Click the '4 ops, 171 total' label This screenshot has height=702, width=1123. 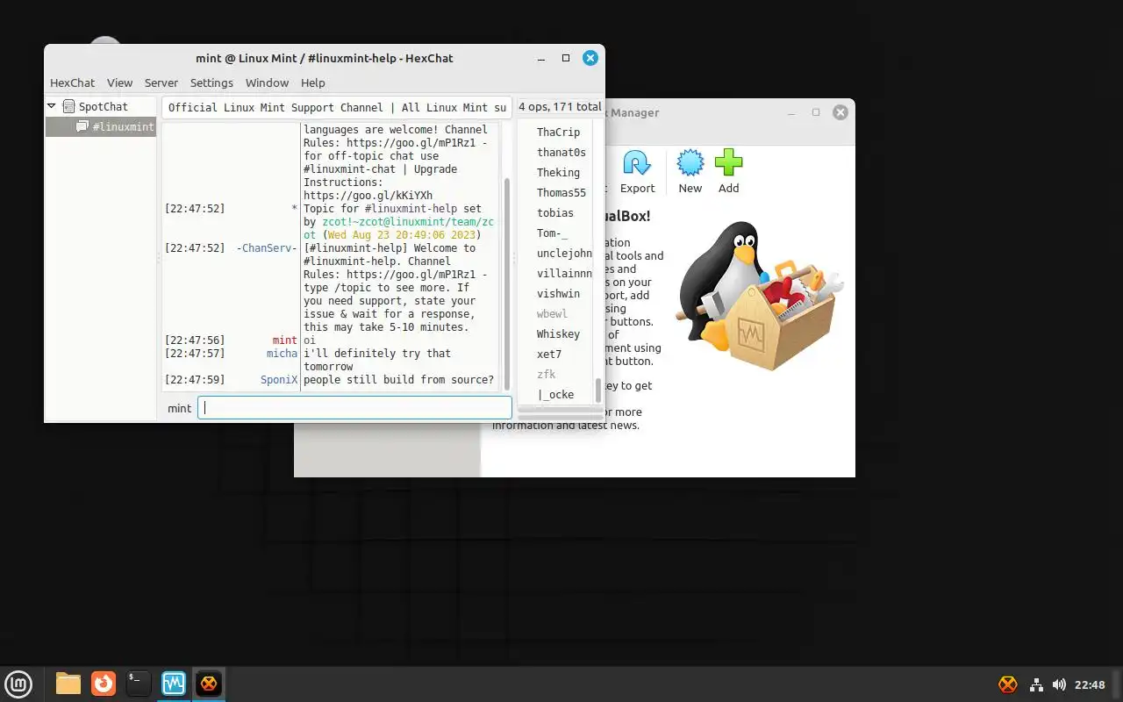(x=560, y=107)
